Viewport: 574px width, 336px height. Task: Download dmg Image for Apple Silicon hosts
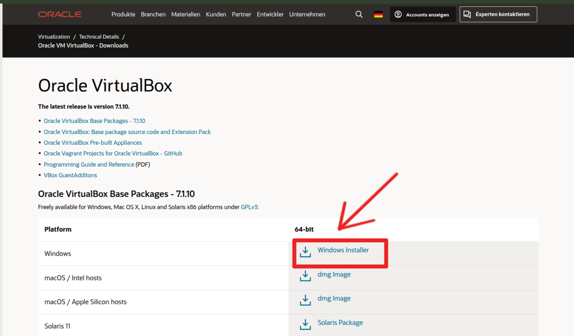334,298
